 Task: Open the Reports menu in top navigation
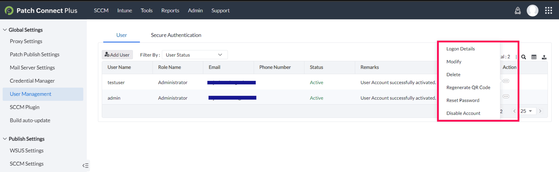(x=170, y=11)
